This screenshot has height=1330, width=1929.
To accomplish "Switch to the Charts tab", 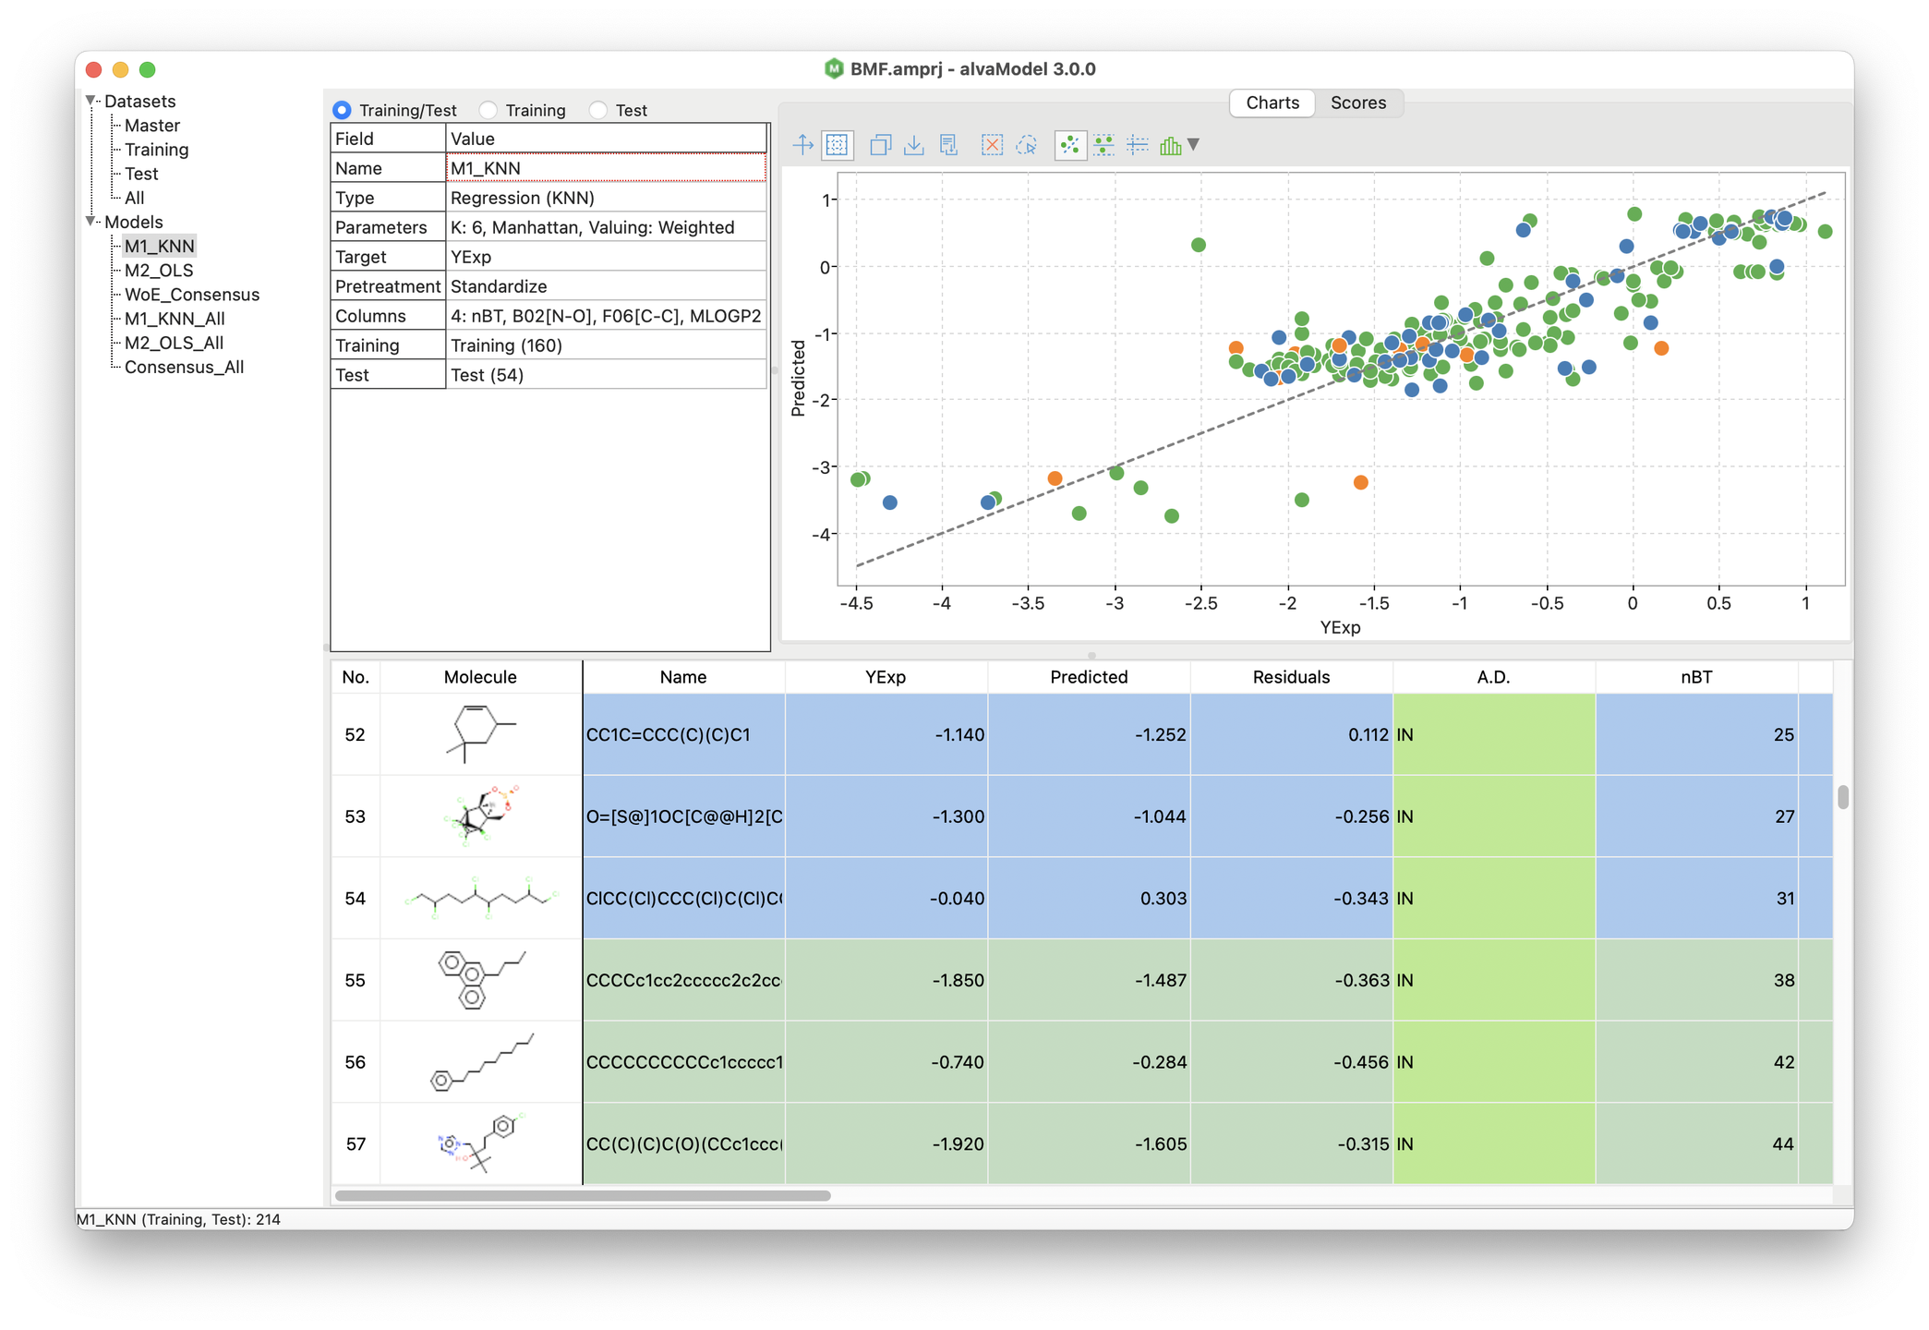I will (1272, 103).
